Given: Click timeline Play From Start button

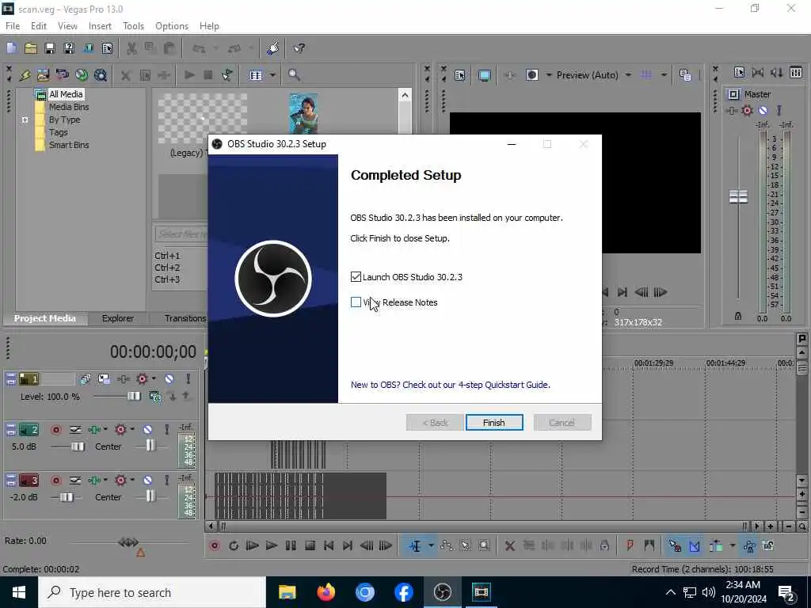Looking at the screenshot, I should point(253,545).
